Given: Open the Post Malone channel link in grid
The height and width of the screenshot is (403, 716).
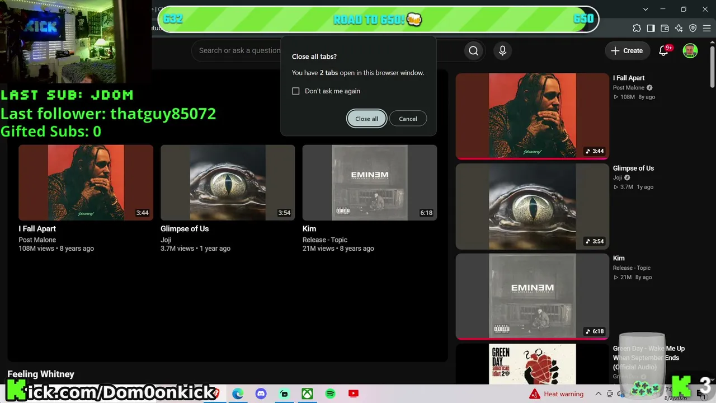Looking at the screenshot, I should [37, 240].
